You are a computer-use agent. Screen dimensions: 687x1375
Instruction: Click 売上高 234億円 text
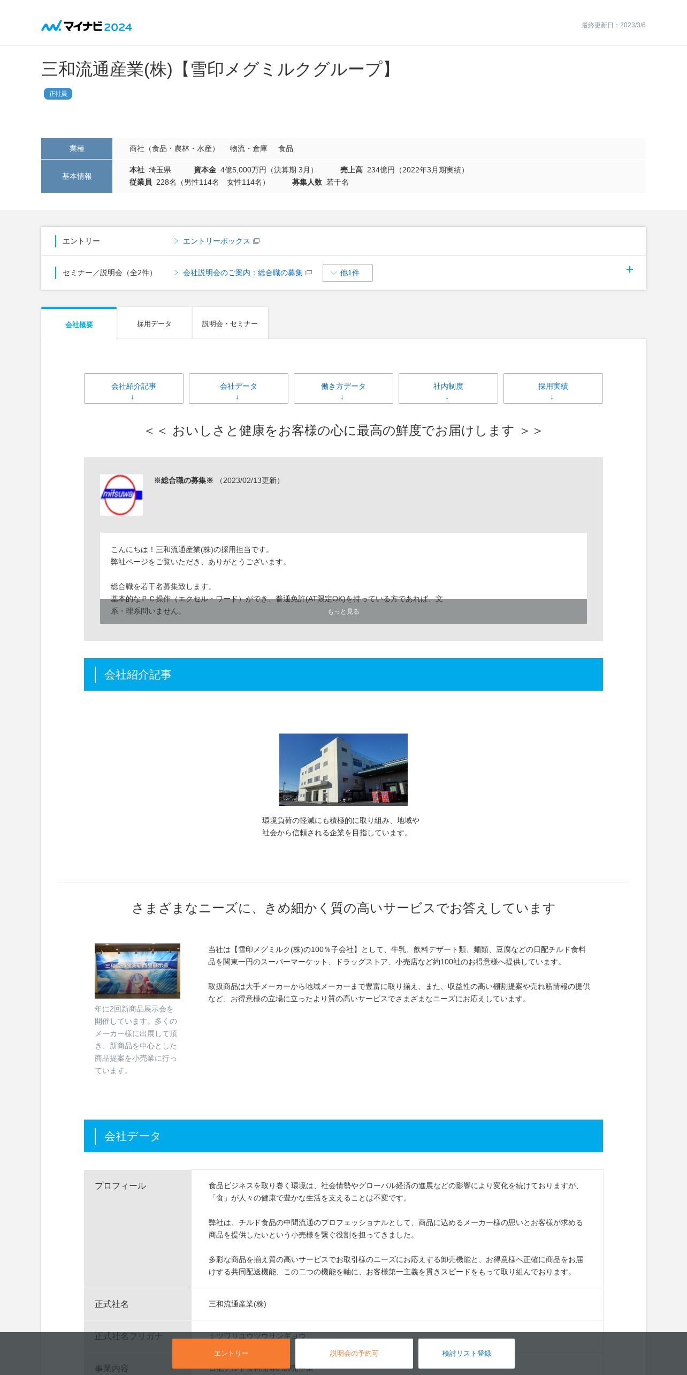[x=404, y=170]
